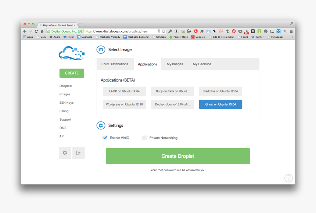316x213 pixels.
Task: Click the black pushpin extension icon
Action: [215, 31]
